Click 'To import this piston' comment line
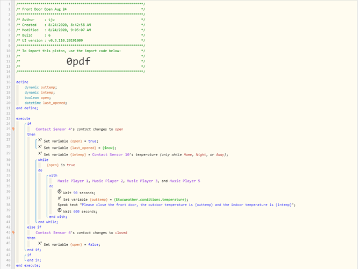The height and width of the screenshot is (269, 360). point(71,51)
